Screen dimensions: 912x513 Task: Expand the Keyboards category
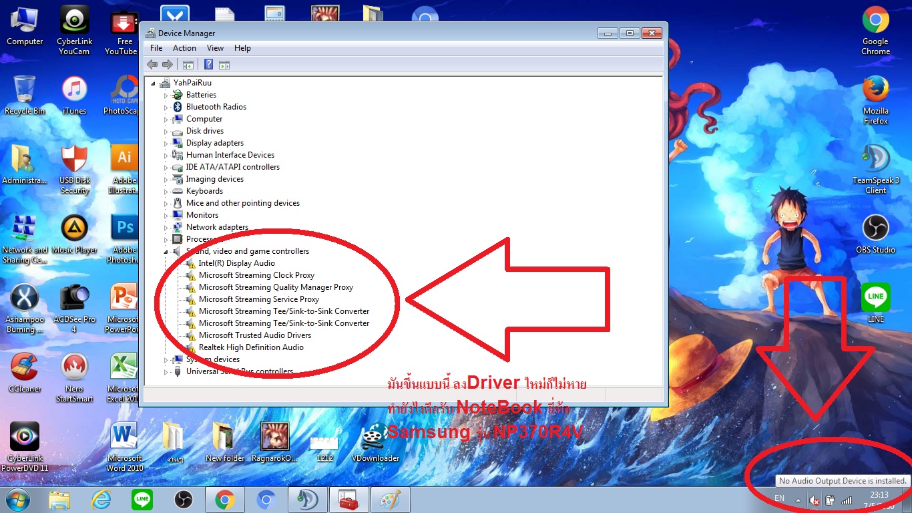pyautogui.click(x=166, y=191)
